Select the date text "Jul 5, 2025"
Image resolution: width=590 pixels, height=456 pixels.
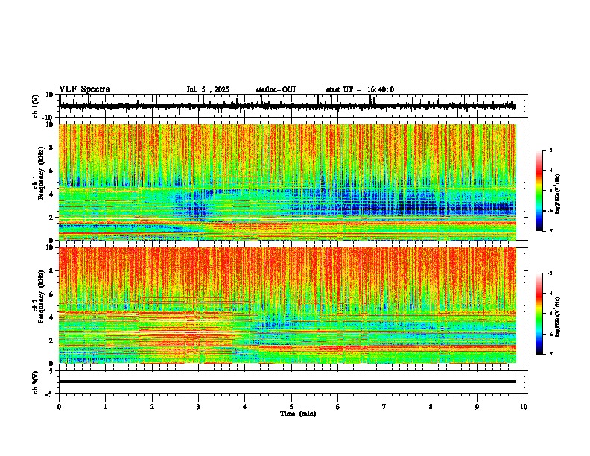click(x=208, y=89)
